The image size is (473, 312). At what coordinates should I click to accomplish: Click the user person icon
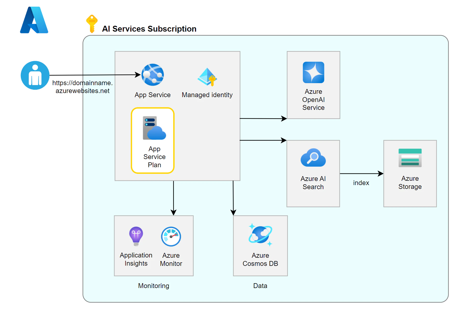point(35,75)
